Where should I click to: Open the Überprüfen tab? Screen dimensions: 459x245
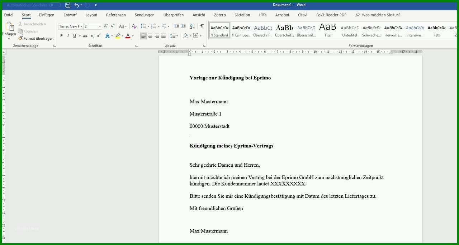click(x=174, y=15)
